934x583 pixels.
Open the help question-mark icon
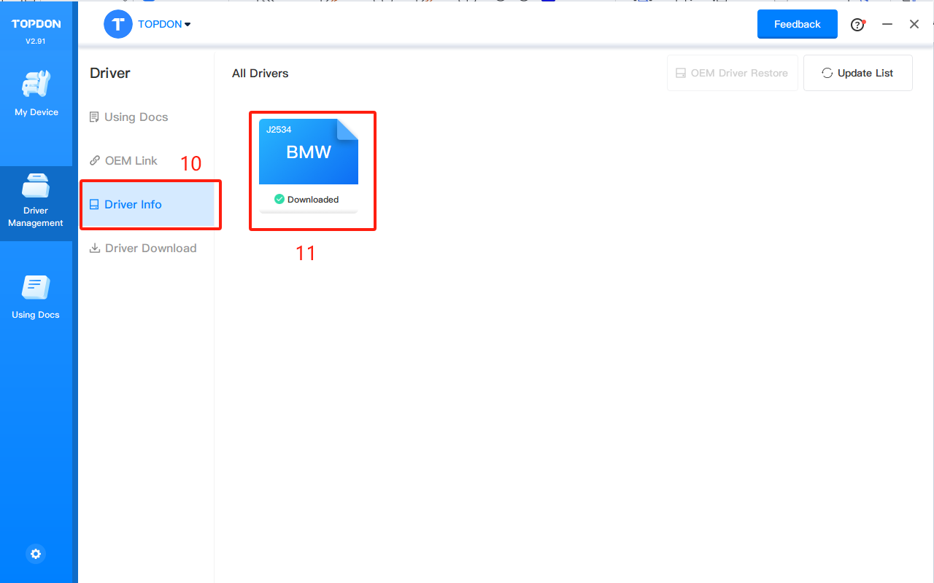click(858, 24)
